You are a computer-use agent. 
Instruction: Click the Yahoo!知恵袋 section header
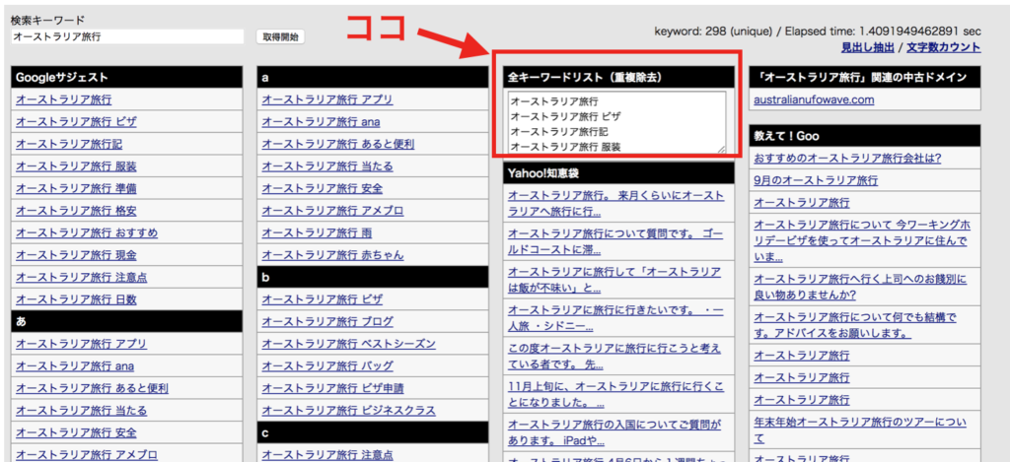[x=619, y=173]
